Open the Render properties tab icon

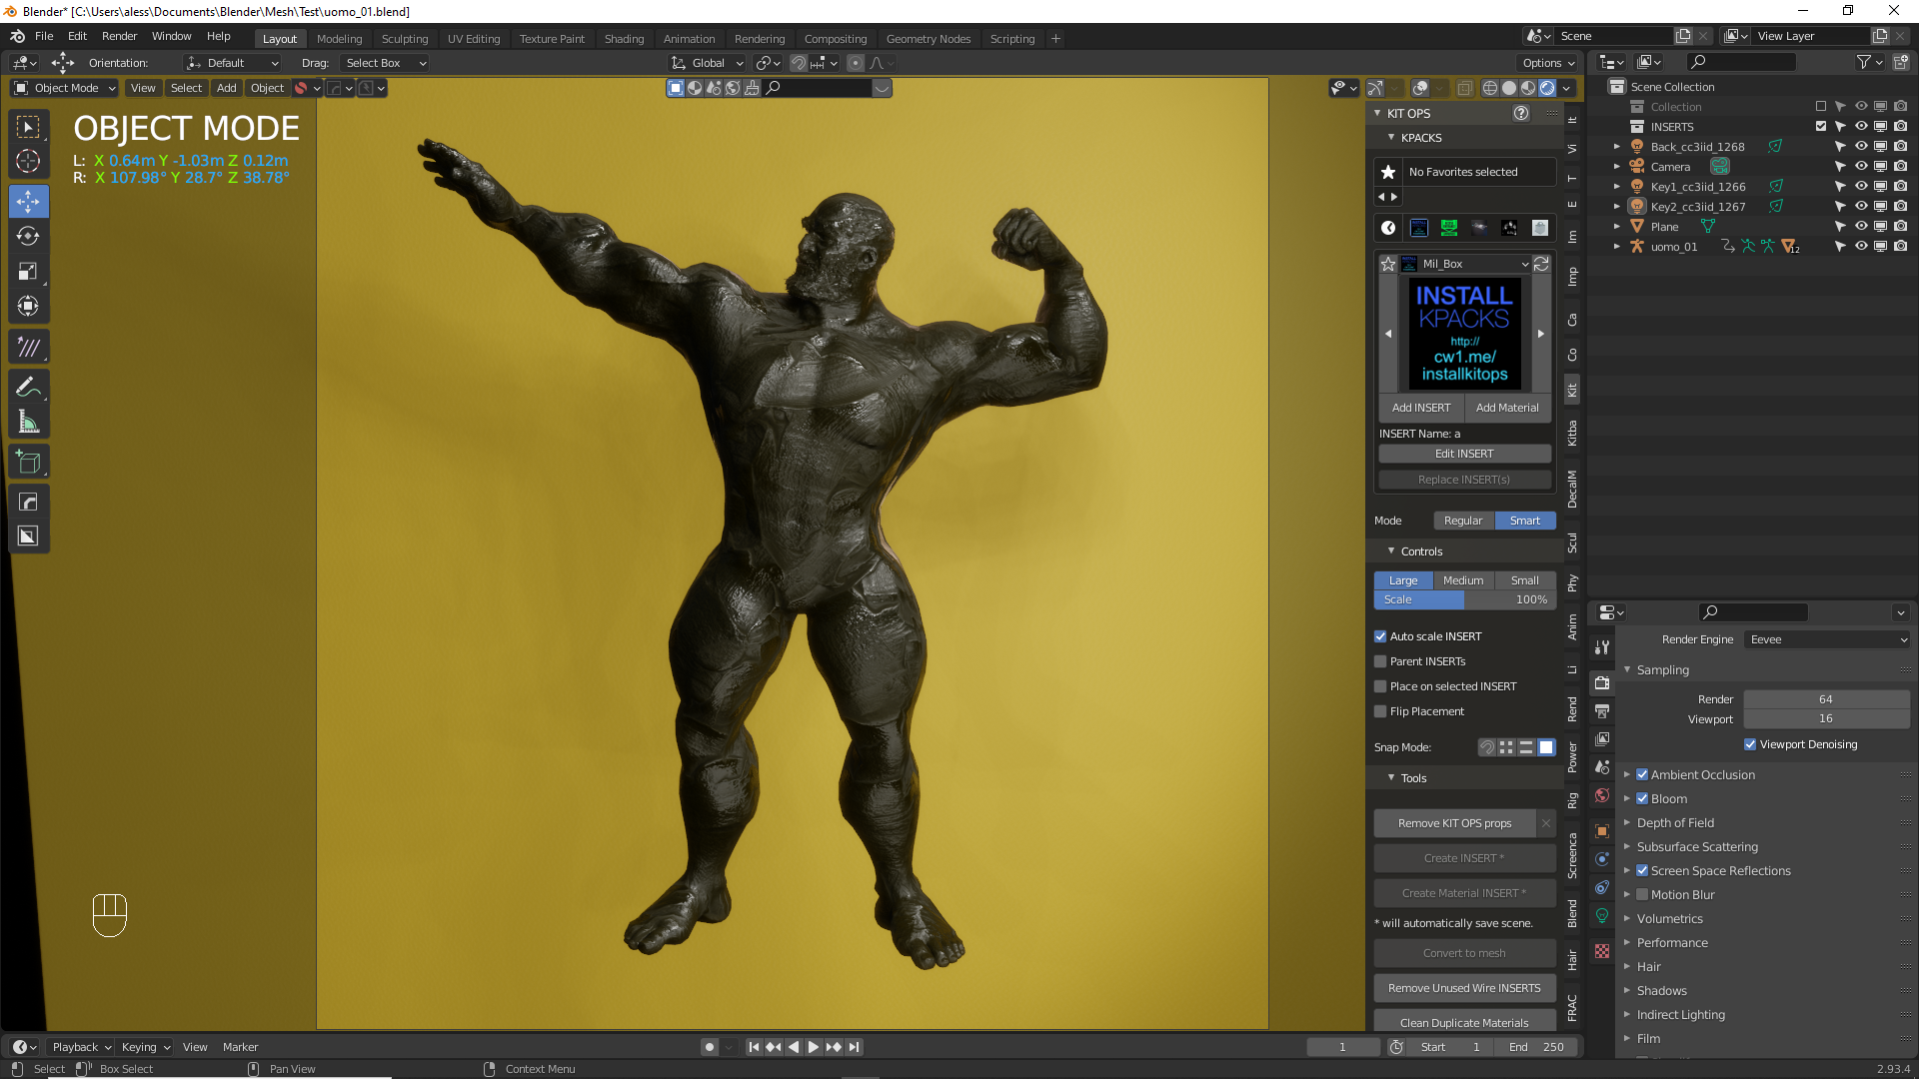tap(1602, 683)
